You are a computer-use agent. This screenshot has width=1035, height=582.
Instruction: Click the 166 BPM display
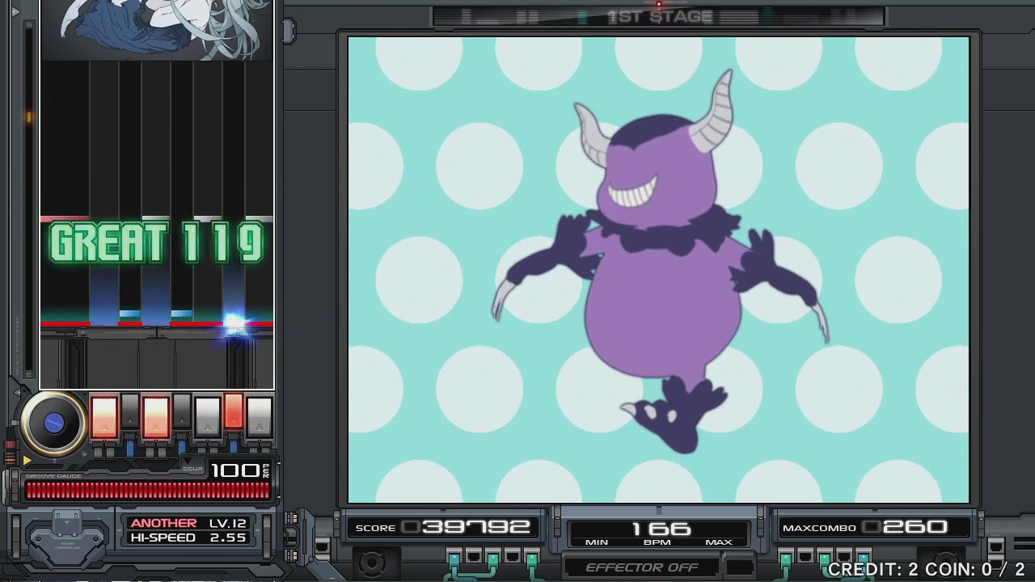(660, 529)
